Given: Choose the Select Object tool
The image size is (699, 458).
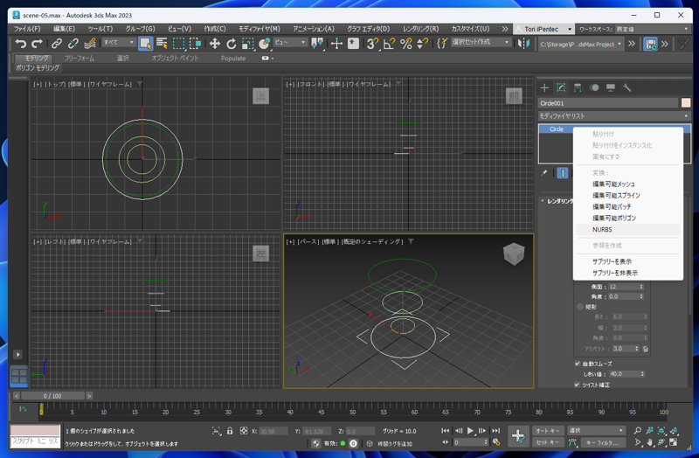Looking at the screenshot, I should (x=145, y=43).
